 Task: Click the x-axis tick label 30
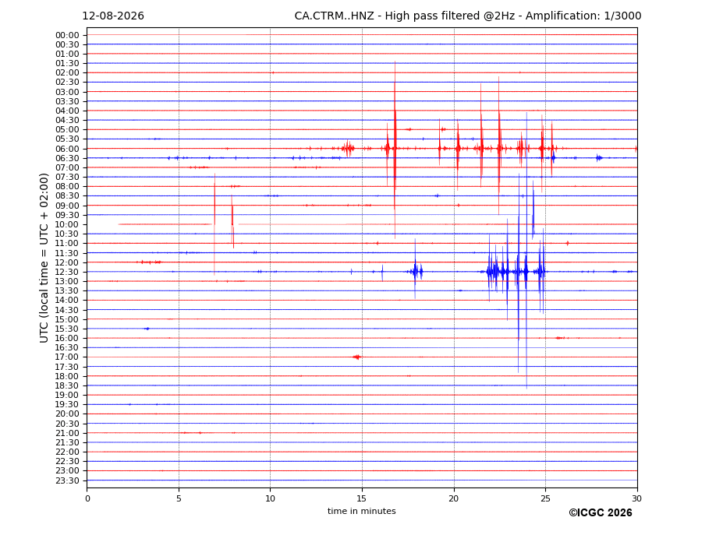click(x=636, y=498)
